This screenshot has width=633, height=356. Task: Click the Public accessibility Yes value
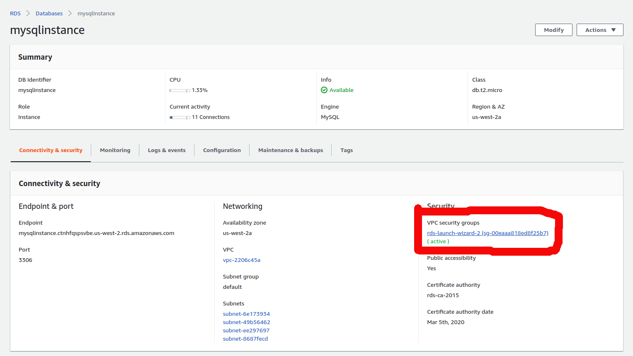[432, 268]
